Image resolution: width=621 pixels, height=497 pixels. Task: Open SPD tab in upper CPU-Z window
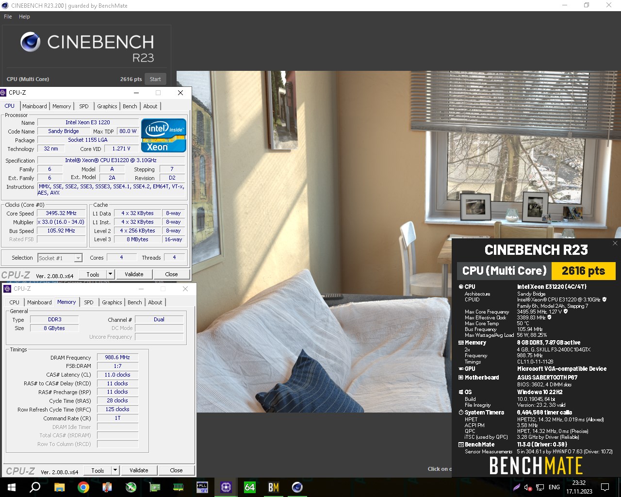84,106
